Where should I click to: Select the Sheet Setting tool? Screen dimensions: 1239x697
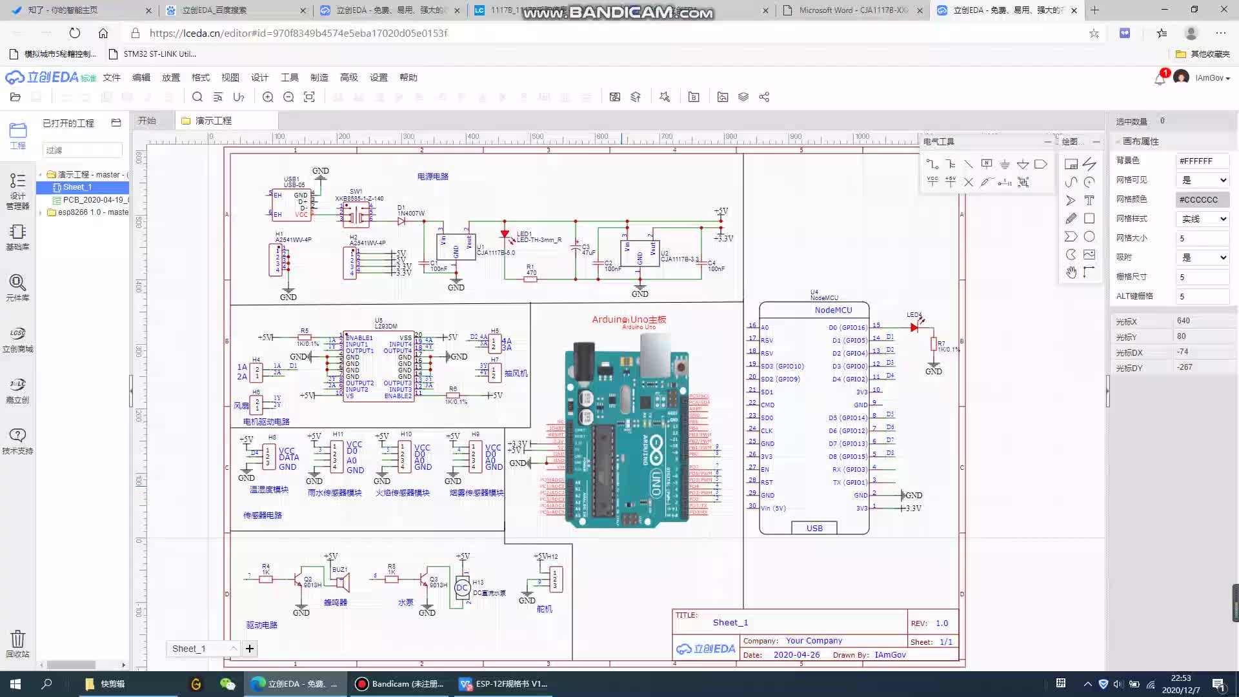coord(1071,164)
